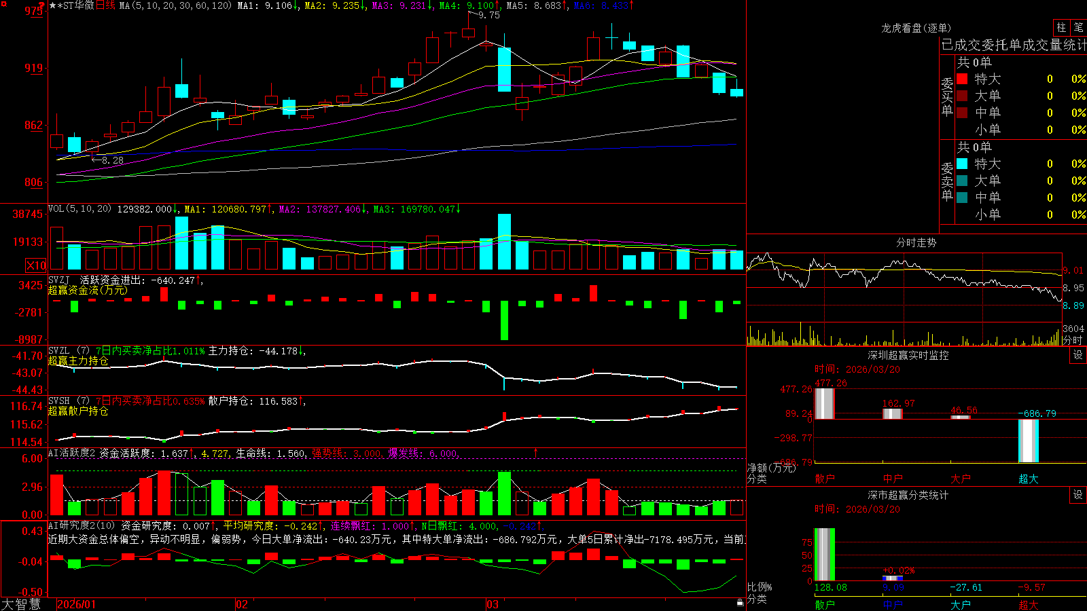
Task: Click the SVZJ 活跃资金进出 indicator label
Action: pos(96,280)
